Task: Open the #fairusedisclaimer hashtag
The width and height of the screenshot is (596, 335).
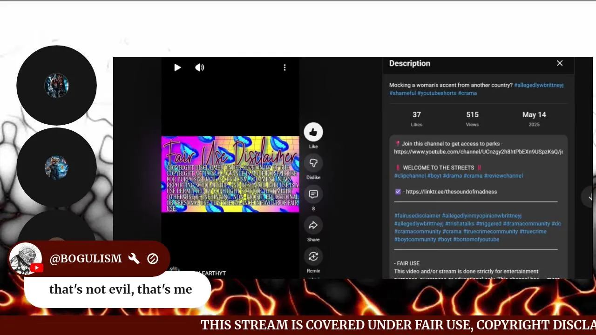Action: (x=417, y=216)
